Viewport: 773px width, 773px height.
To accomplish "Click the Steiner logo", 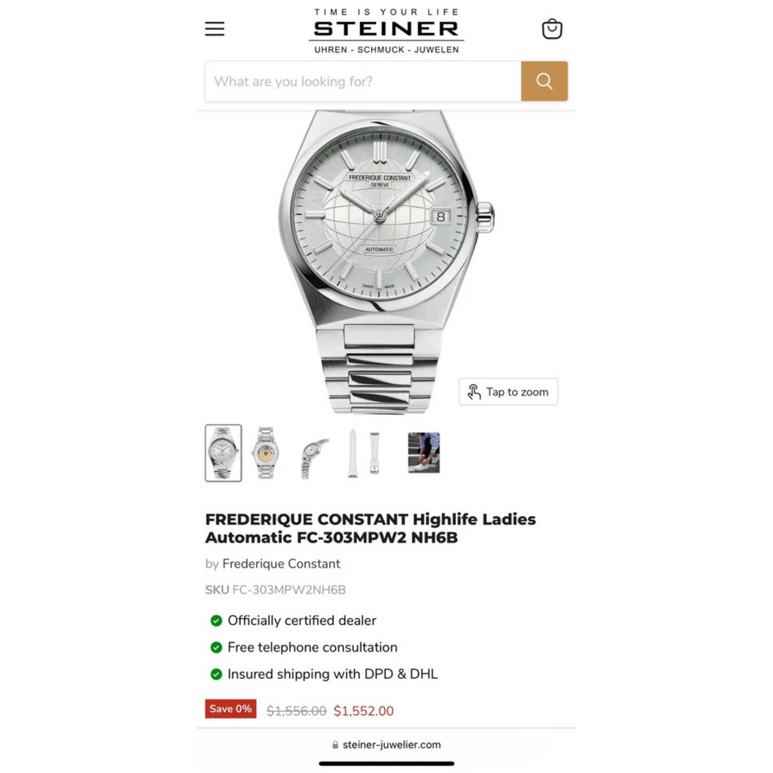I will click(386, 31).
